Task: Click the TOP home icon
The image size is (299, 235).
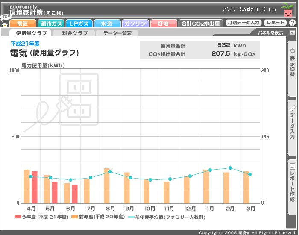Action: pyautogui.click(x=5, y=21)
